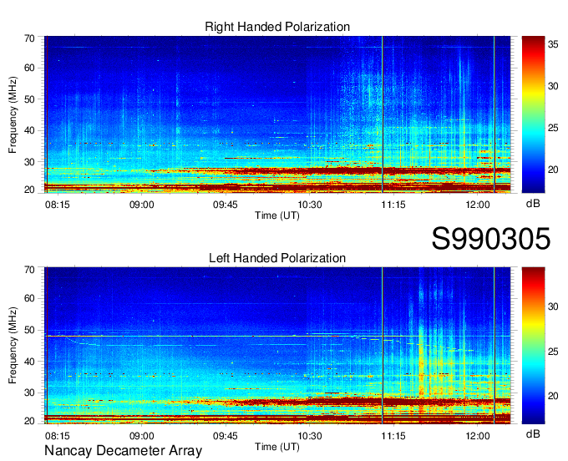Click the 11:15 time label on the upper plot

tap(393, 205)
